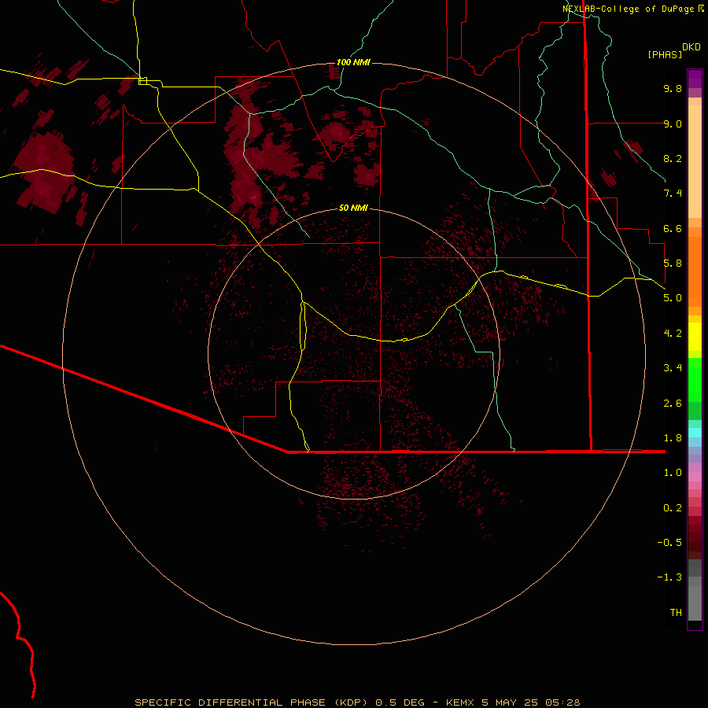This screenshot has height=708, width=708.
Task: Click the 4.2 scale value
Action: (x=673, y=334)
